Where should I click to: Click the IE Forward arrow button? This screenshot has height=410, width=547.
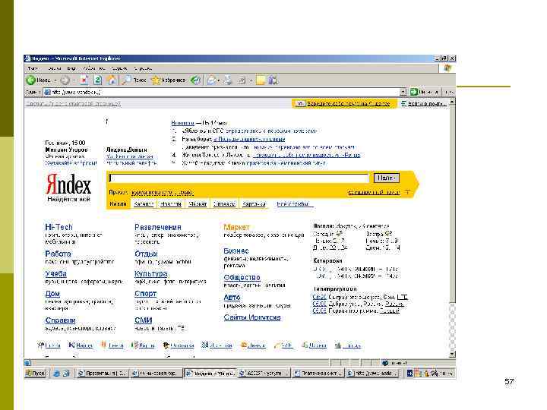pyautogui.click(x=65, y=80)
